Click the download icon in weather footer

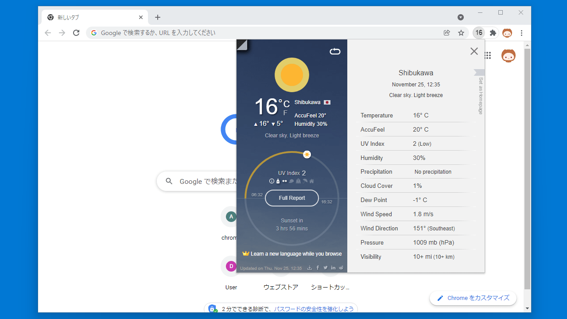(310, 268)
